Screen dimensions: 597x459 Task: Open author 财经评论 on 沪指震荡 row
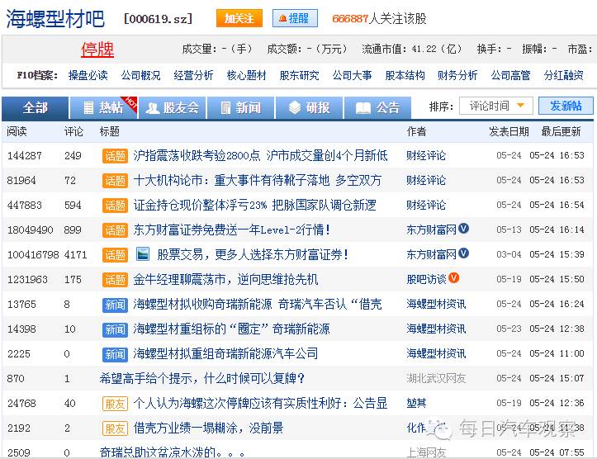tap(426, 155)
